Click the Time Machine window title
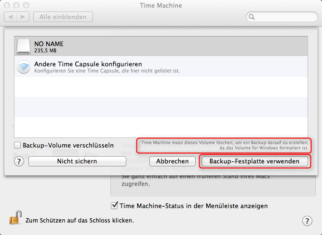 [161, 6]
